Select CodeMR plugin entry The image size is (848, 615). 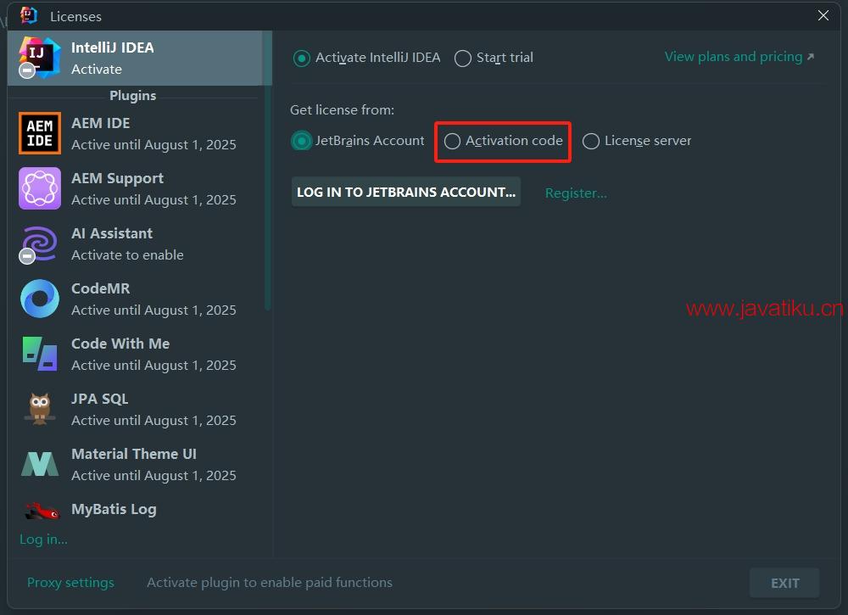135,299
